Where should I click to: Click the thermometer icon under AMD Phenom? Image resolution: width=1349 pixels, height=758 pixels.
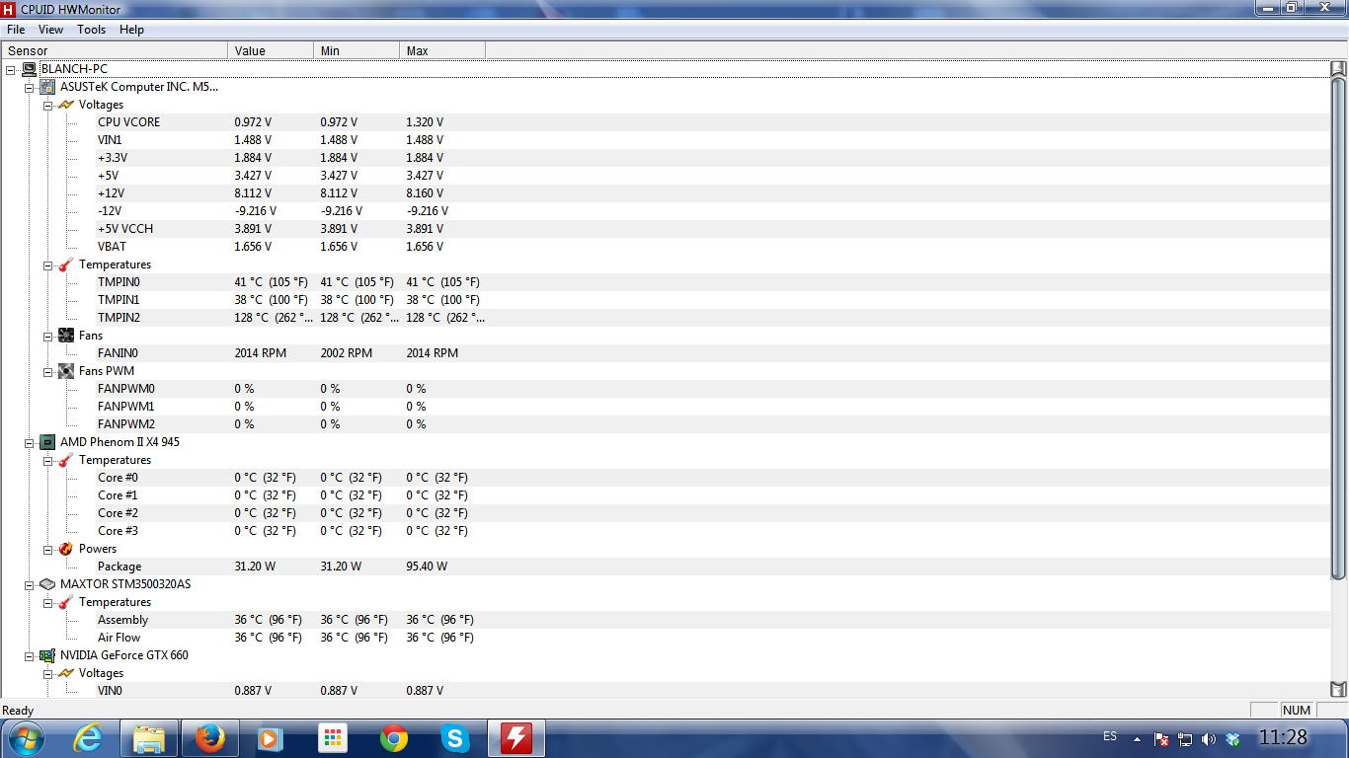[x=66, y=460]
